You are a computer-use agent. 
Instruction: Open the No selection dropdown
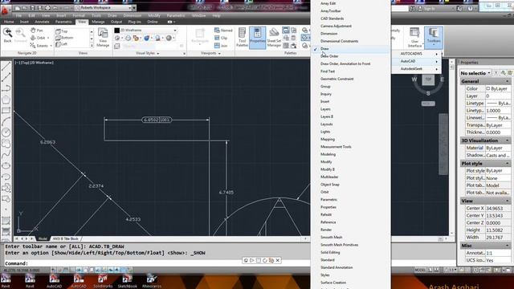coord(475,73)
